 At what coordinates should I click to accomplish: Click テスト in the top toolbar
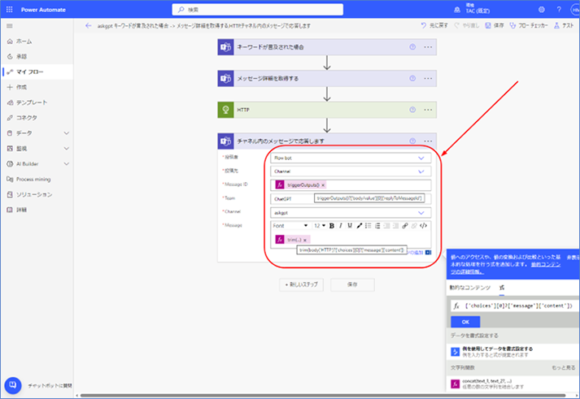[564, 25]
